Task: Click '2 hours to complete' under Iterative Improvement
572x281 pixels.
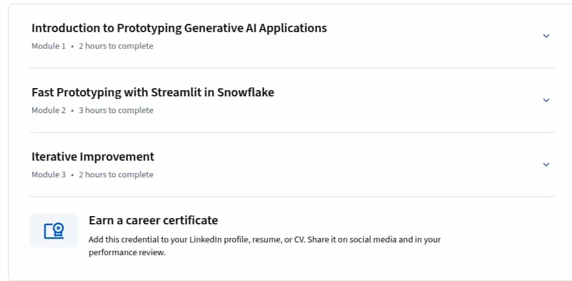Action: point(116,174)
